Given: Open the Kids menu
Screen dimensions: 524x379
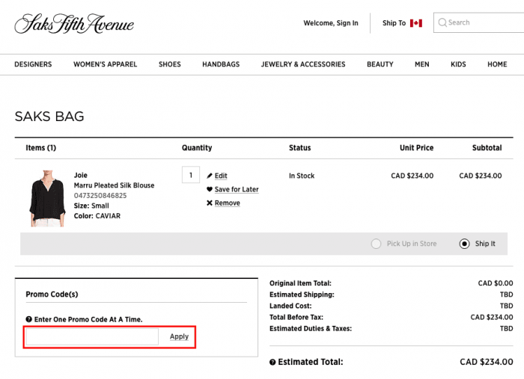Looking at the screenshot, I should [x=458, y=64].
